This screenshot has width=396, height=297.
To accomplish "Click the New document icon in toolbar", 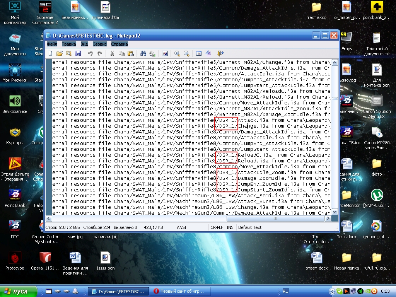I will point(50,53).
